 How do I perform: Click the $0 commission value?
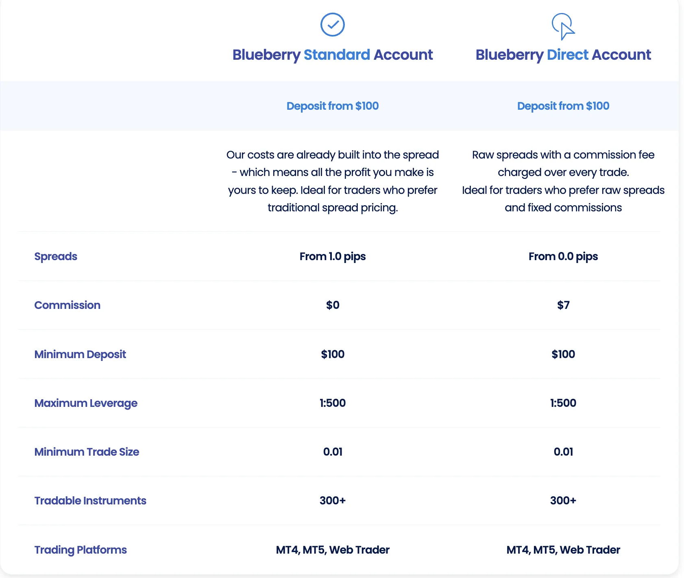click(333, 305)
